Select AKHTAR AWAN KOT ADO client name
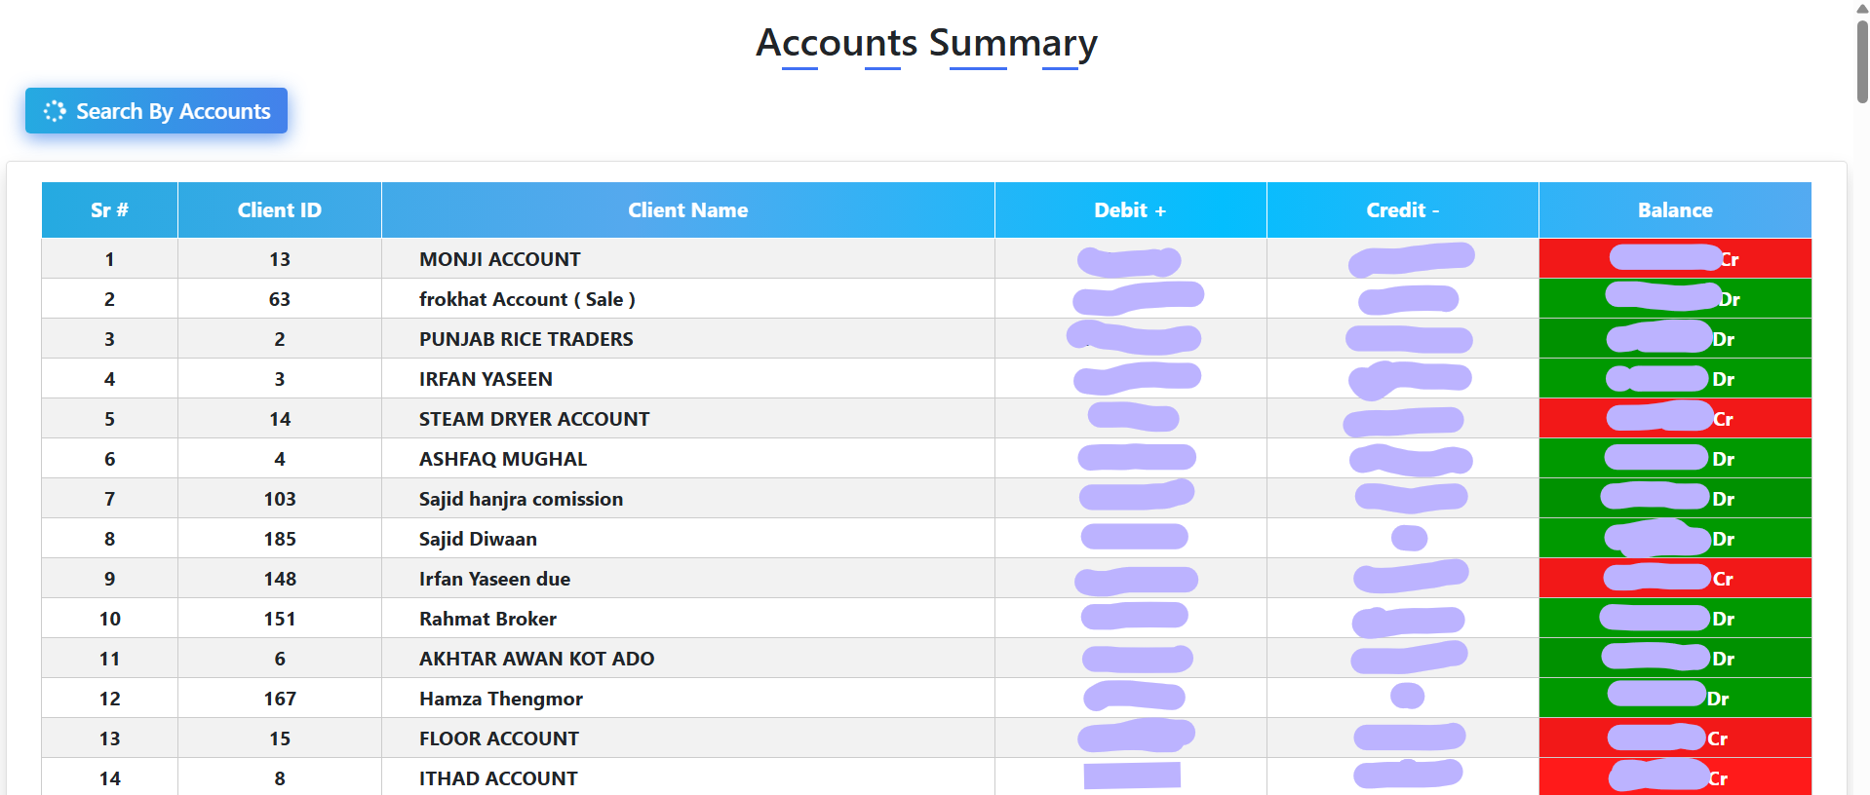 point(537,659)
